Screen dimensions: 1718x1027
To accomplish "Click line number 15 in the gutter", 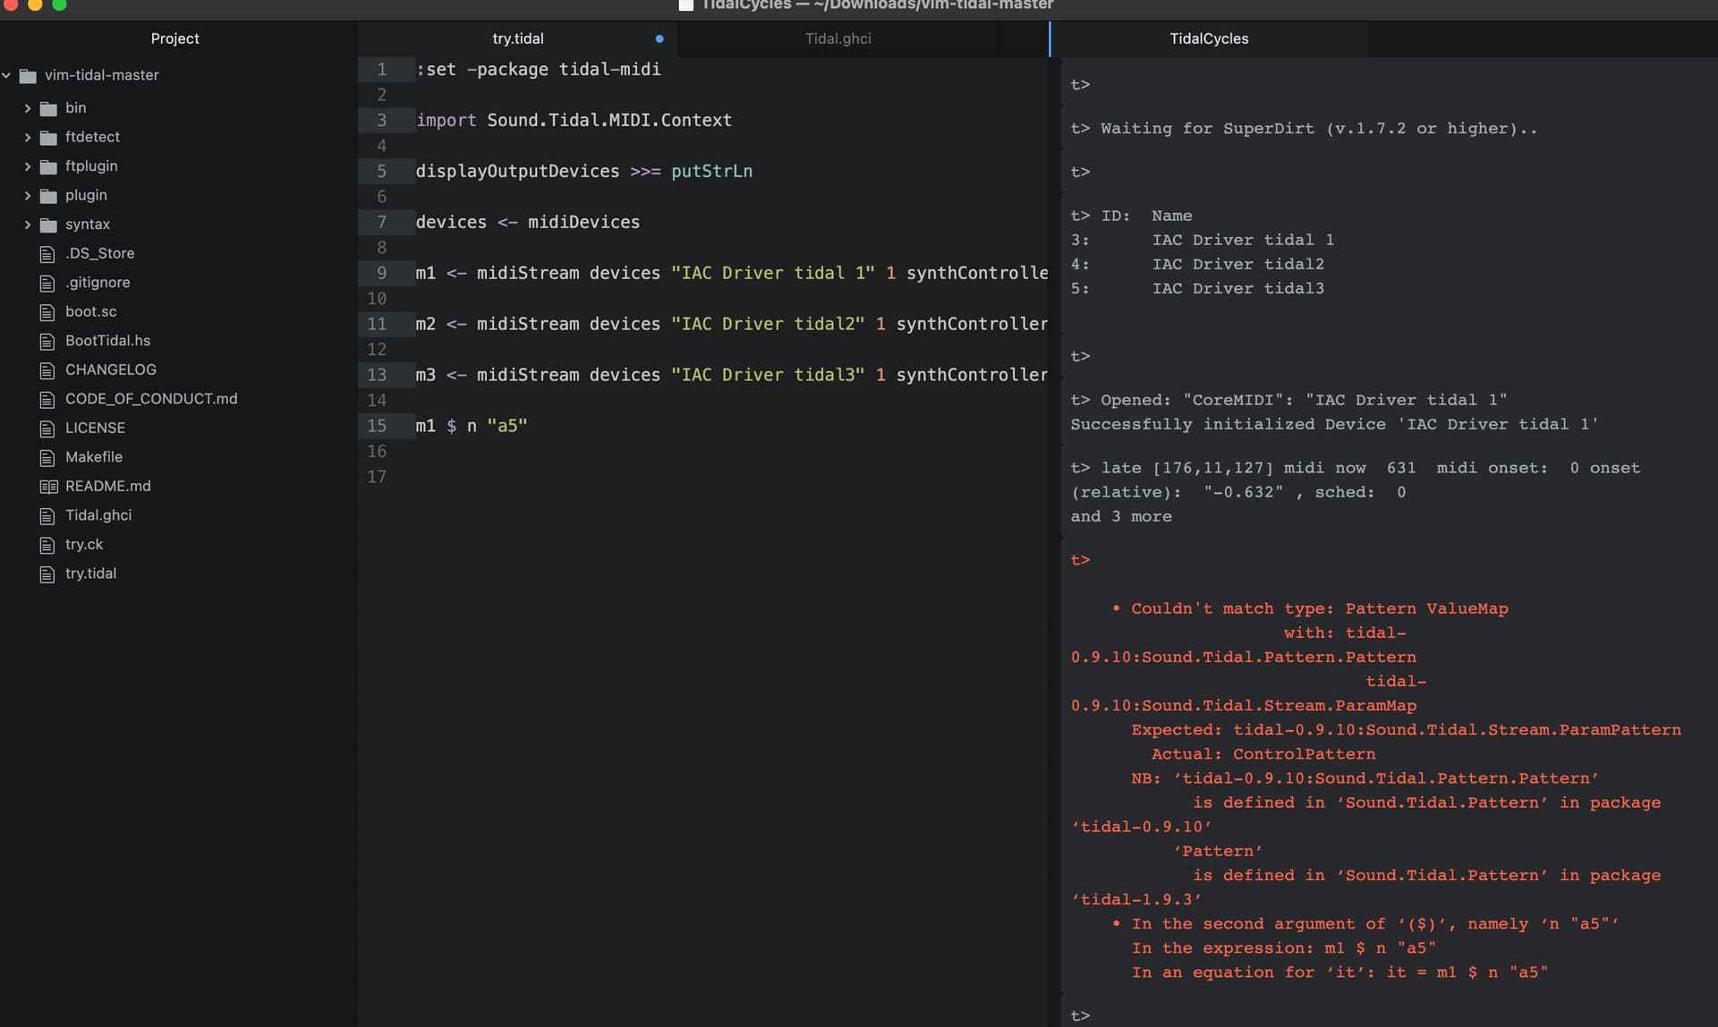I will click(377, 426).
